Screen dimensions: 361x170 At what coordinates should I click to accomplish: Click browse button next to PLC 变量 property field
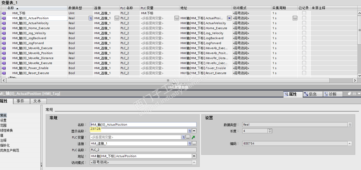(188, 137)
